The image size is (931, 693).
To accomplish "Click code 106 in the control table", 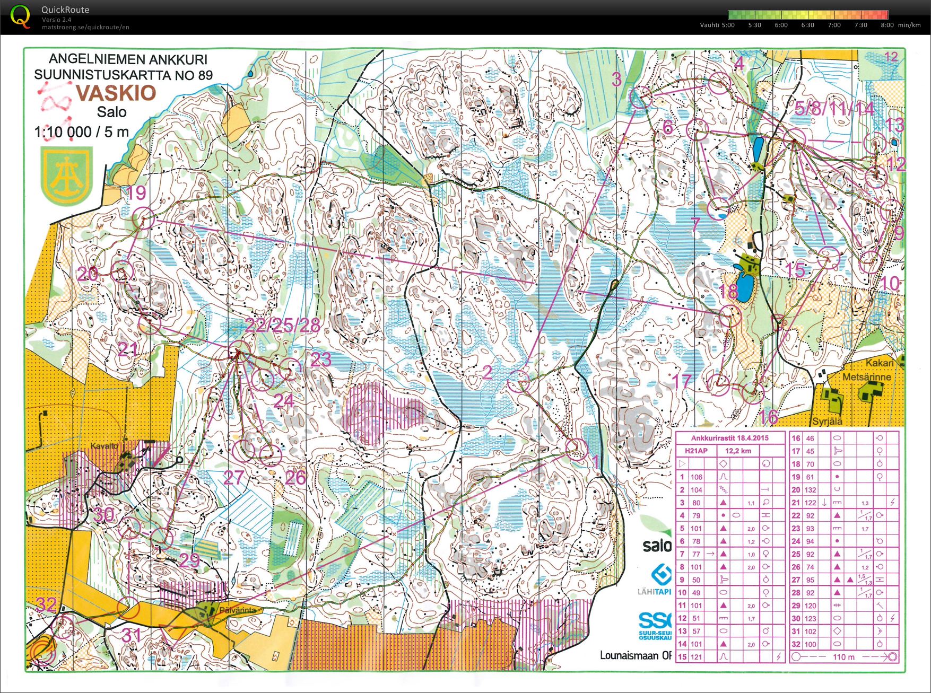I will (x=696, y=477).
